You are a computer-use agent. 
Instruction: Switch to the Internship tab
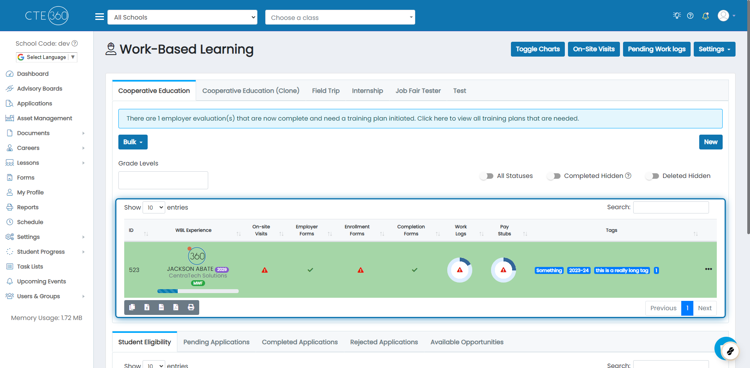click(367, 91)
